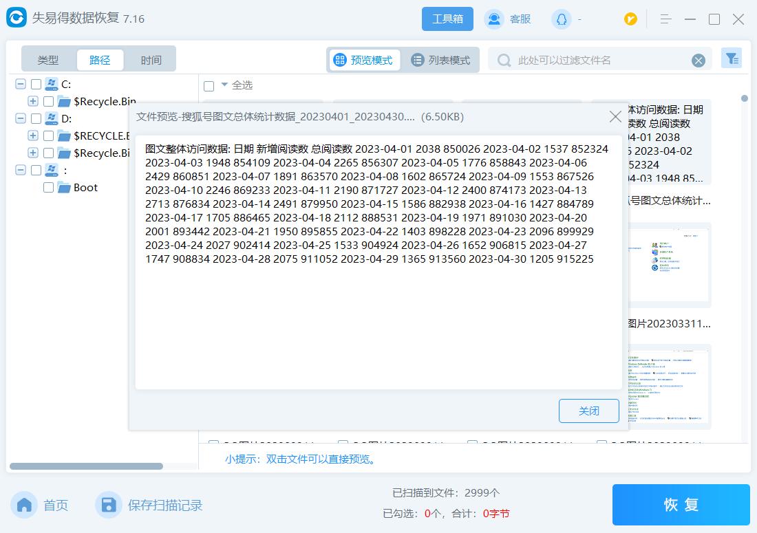757x533 pixels.
Task: Switch to the 时间 tab
Action: point(151,60)
